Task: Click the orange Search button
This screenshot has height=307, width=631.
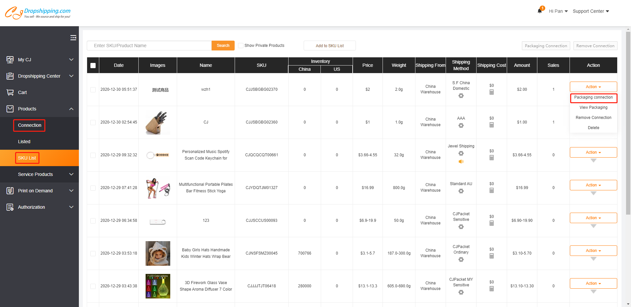Action: point(223,46)
